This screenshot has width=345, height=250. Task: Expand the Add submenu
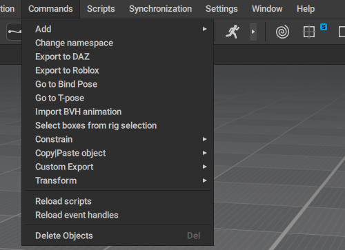pyautogui.click(x=118, y=29)
